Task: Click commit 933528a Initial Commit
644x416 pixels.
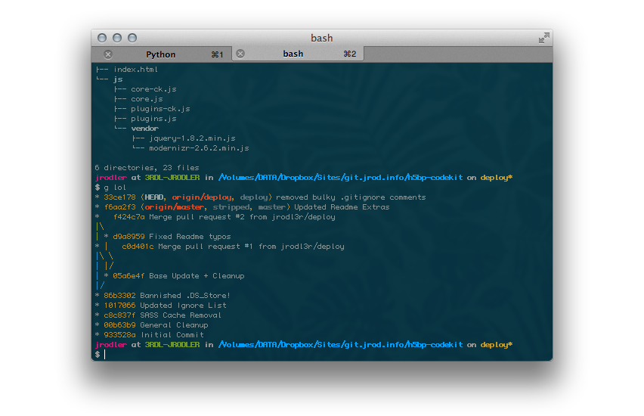Action: (153, 335)
